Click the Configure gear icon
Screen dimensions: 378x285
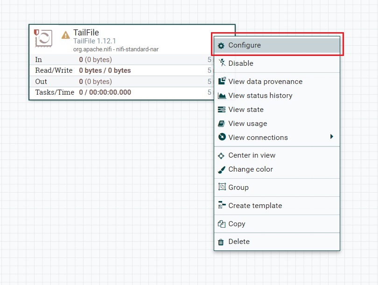tap(221, 46)
